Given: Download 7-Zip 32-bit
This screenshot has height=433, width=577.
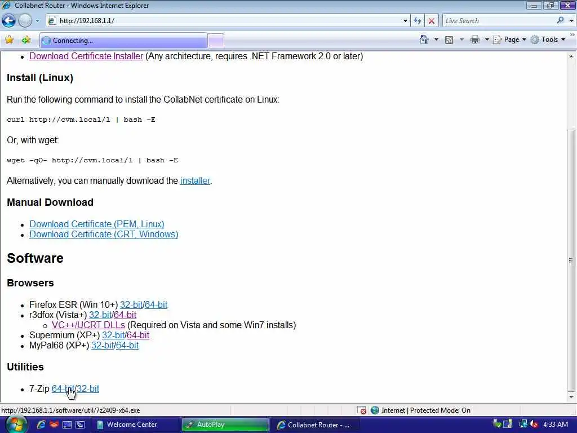Looking at the screenshot, I should (88, 389).
